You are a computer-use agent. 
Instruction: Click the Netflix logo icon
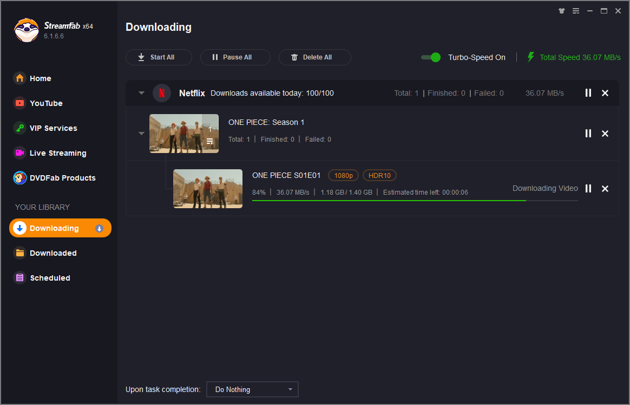coord(162,93)
